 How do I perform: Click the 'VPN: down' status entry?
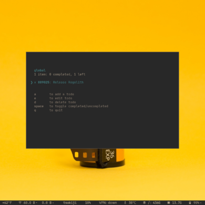click(108, 203)
